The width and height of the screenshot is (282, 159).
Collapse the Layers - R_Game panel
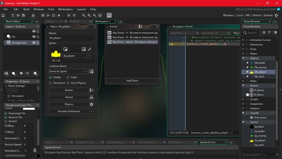click(37, 26)
